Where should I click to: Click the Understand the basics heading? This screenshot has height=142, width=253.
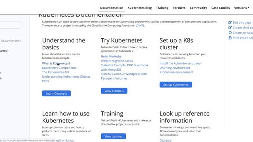[64, 44]
